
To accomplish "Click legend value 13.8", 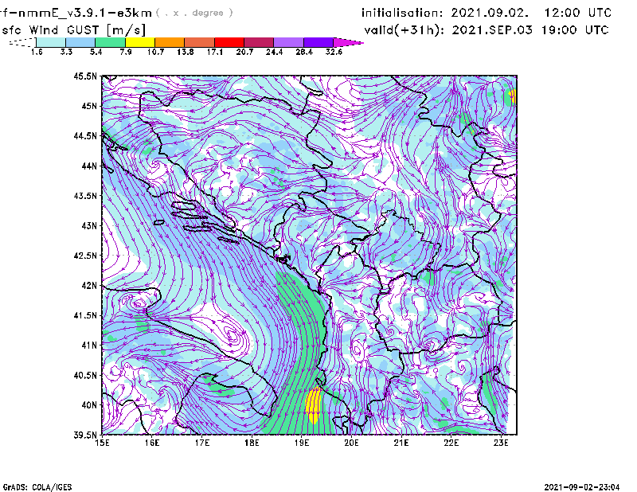I will (185, 52).
